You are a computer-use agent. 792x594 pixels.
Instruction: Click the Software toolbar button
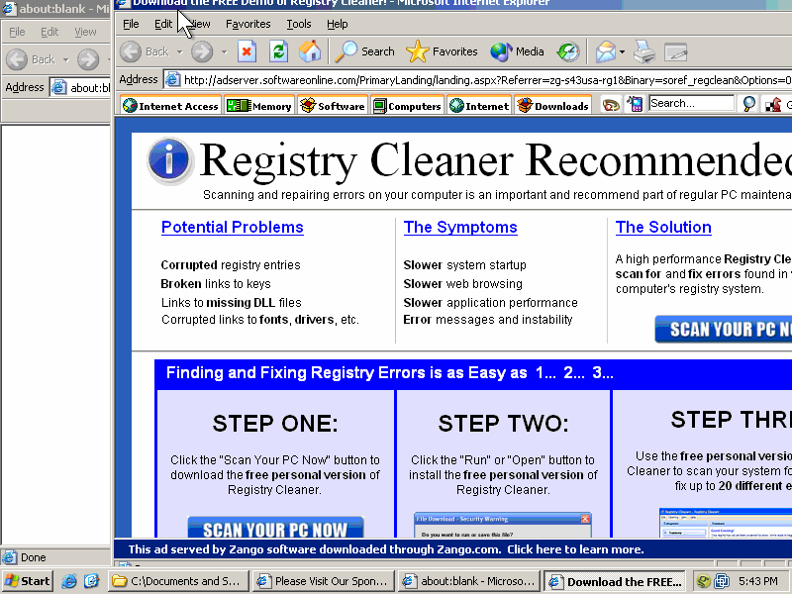333,106
